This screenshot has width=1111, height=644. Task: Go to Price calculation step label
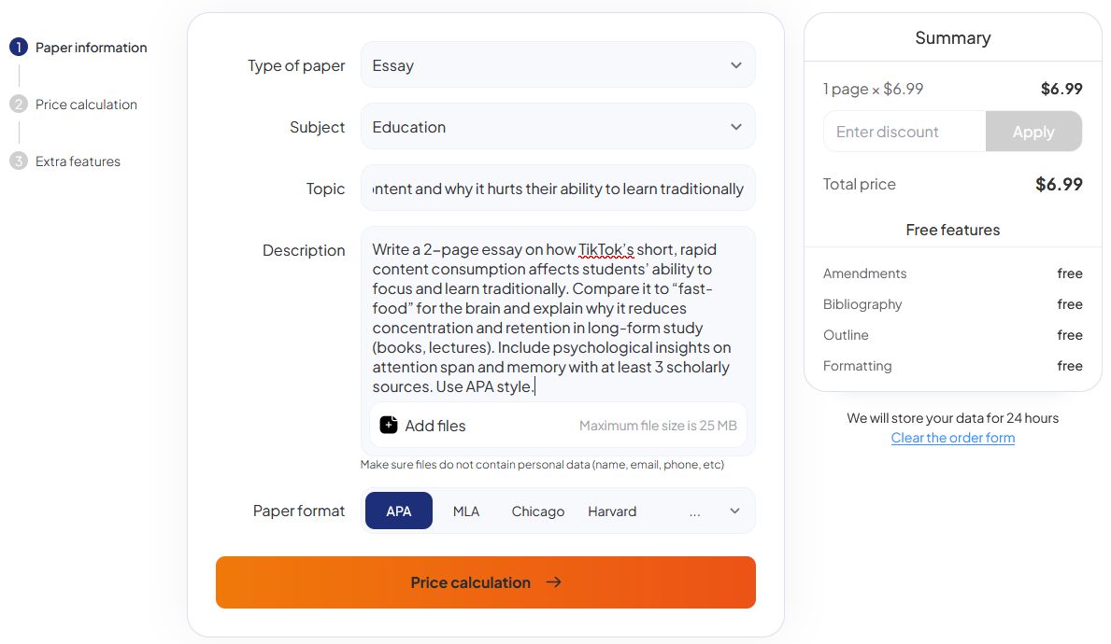pyautogui.click(x=86, y=105)
